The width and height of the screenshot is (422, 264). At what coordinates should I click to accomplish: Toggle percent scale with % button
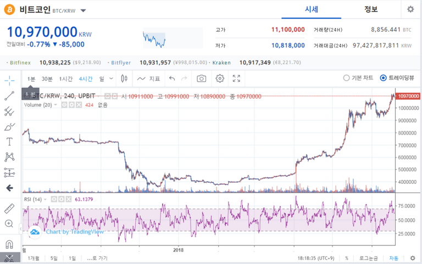347,259
